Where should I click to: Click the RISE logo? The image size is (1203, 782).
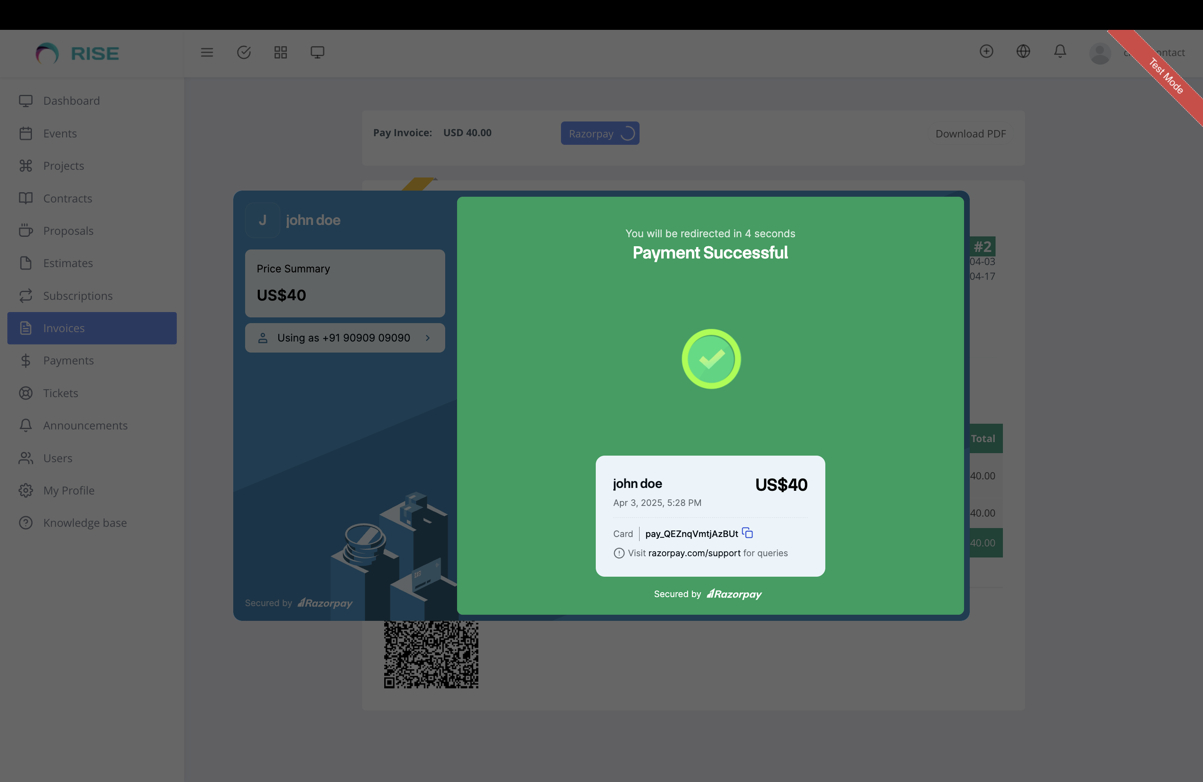click(77, 53)
